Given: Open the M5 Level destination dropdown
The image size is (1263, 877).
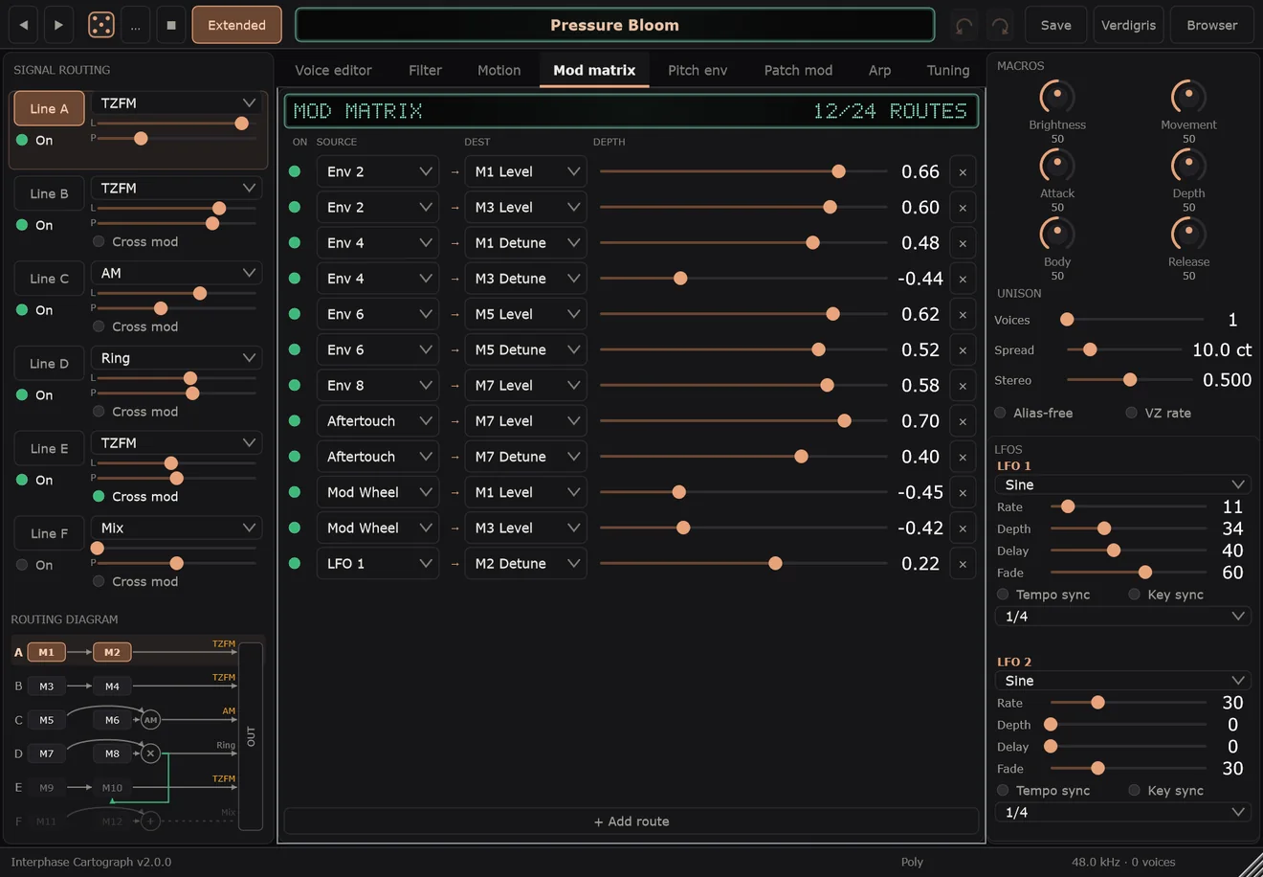Looking at the screenshot, I should point(525,315).
